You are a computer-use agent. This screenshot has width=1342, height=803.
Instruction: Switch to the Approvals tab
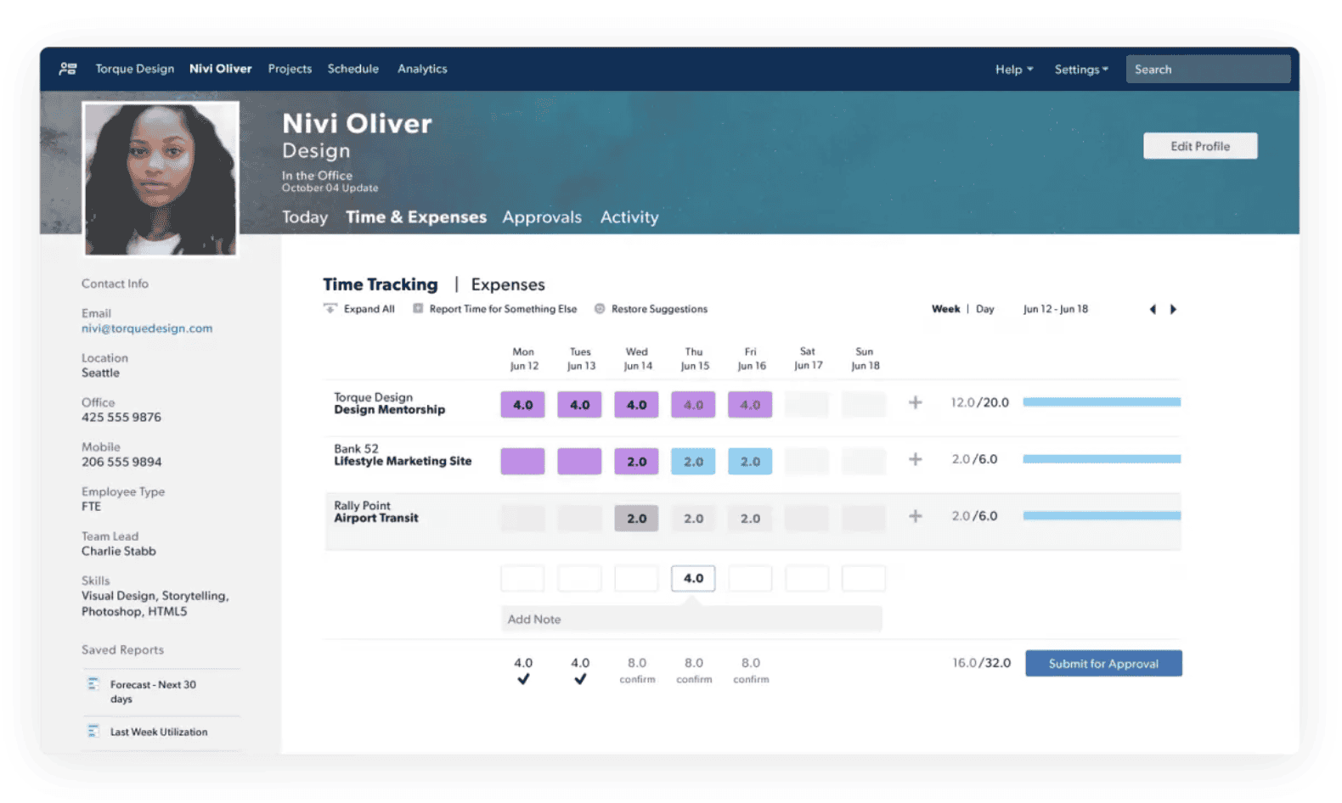tap(542, 217)
